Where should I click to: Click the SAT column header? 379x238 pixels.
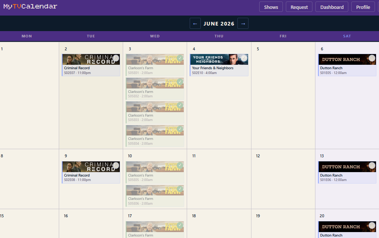pos(347,36)
